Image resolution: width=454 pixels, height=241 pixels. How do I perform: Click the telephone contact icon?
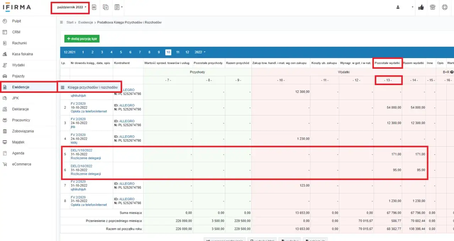click(432, 7)
